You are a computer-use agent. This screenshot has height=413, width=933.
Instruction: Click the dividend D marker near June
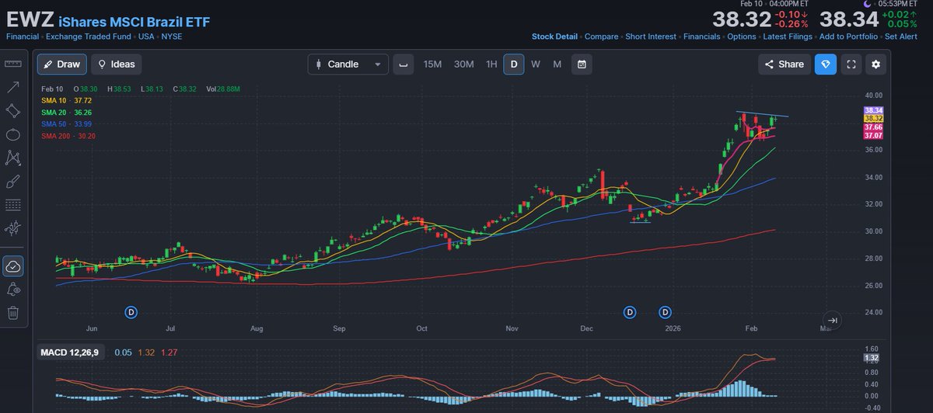pyautogui.click(x=131, y=312)
